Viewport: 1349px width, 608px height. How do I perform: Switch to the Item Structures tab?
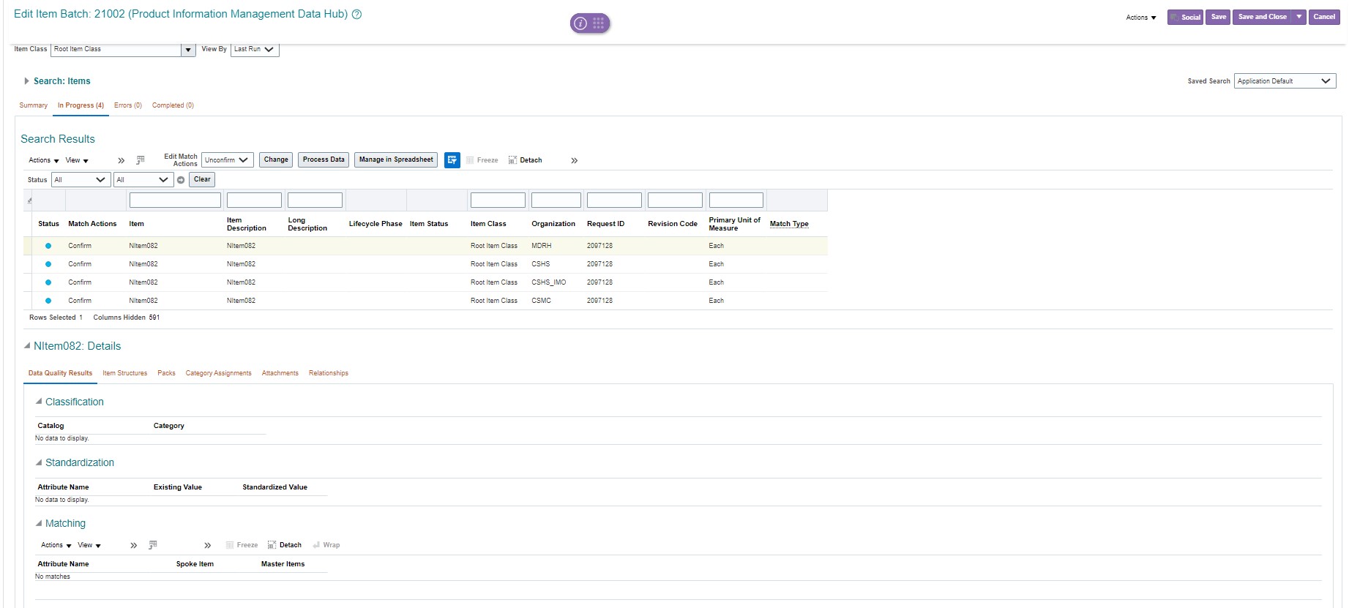(x=125, y=373)
